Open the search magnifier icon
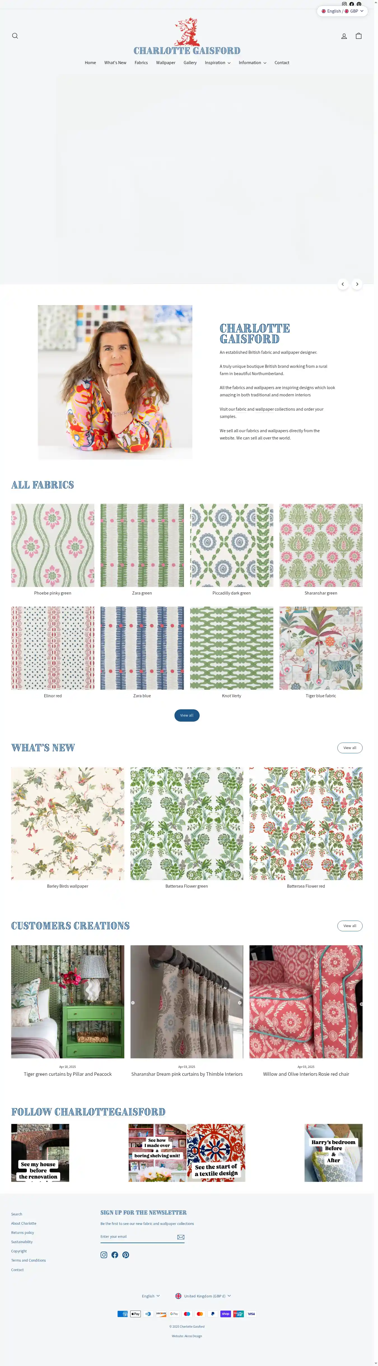Viewport: 378px width, 1366px height. pyautogui.click(x=15, y=36)
